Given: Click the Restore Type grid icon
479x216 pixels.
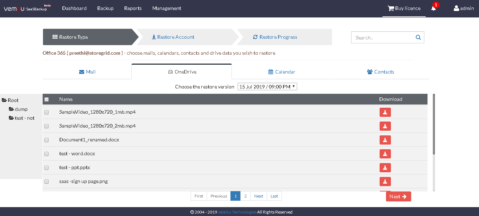Looking at the screenshot, I should click(55, 37).
